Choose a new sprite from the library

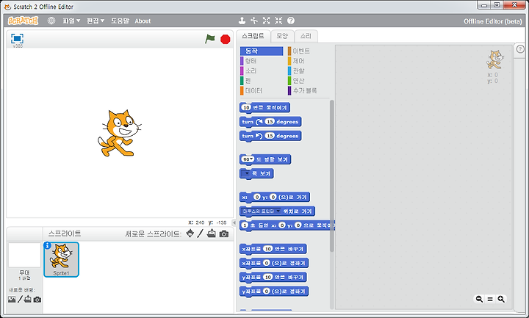click(190, 233)
